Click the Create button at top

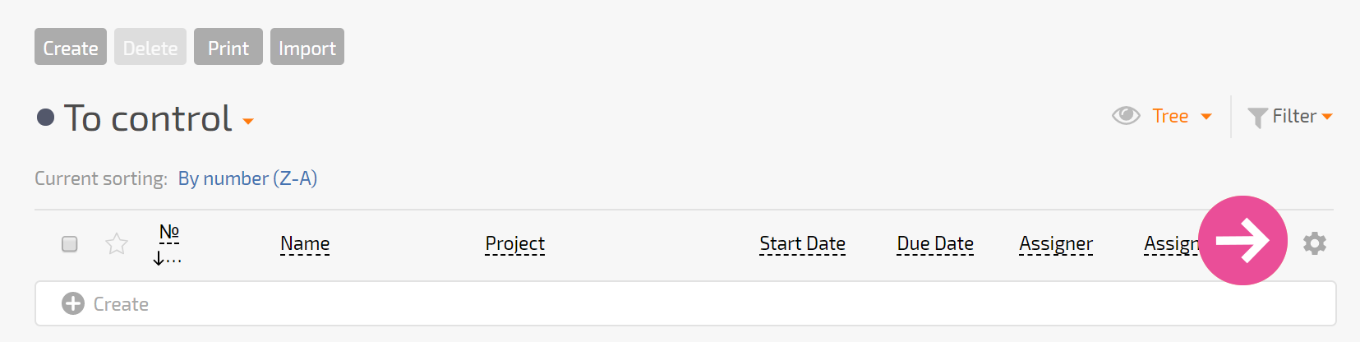point(71,47)
